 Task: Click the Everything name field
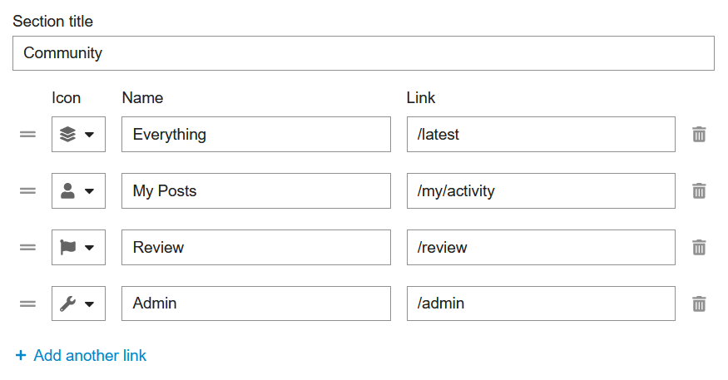click(x=255, y=135)
